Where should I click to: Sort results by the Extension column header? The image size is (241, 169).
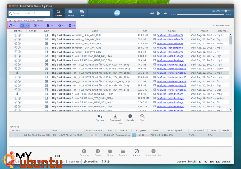[223, 31]
